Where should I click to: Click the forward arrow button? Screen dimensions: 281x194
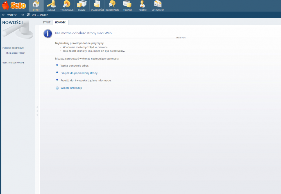(x=22, y=15)
